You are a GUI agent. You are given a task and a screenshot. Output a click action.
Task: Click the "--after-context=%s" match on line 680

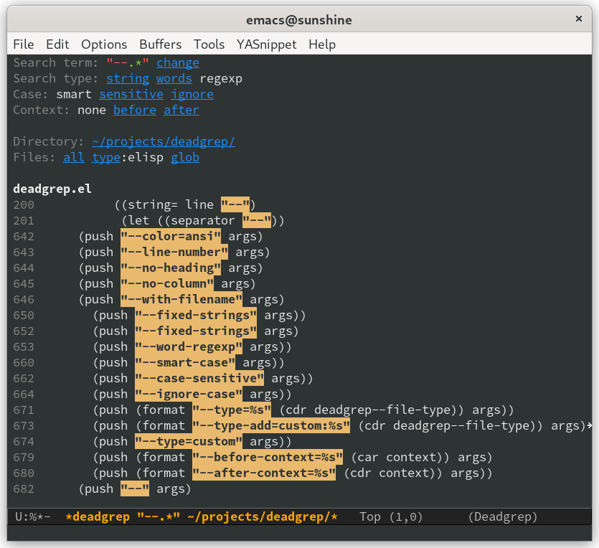pyautogui.click(x=264, y=473)
